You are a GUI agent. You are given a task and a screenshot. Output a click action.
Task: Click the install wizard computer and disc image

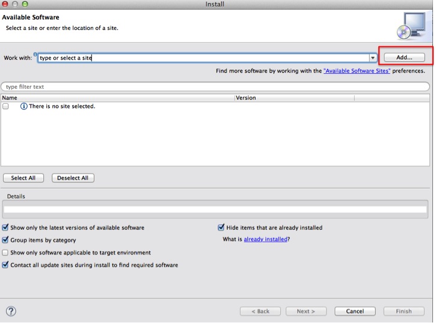tap(411, 26)
